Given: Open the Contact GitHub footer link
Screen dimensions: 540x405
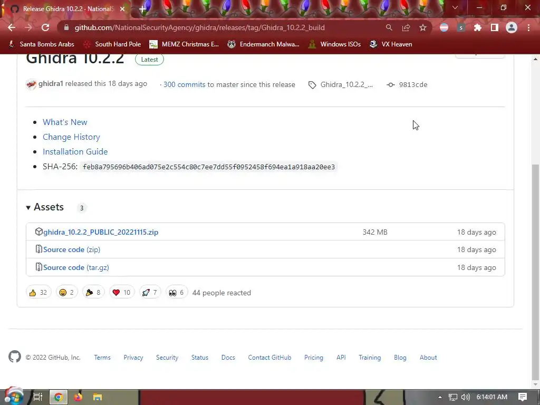Looking at the screenshot, I should (x=269, y=358).
